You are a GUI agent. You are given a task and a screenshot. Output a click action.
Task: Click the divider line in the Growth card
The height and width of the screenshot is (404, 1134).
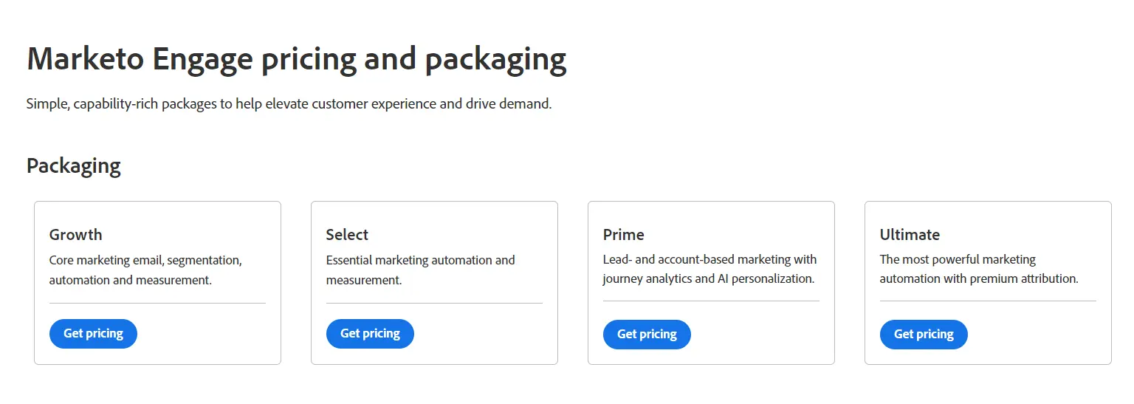(x=157, y=303)
